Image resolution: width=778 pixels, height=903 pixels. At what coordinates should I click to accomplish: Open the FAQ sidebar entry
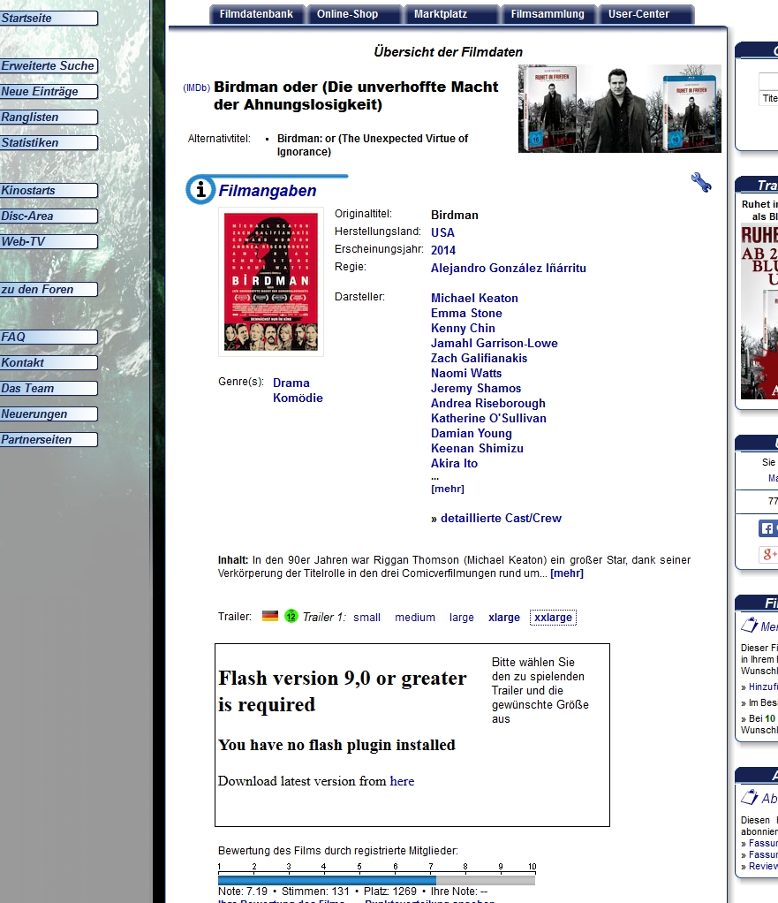pyautogui.click(x=49, y=337)
